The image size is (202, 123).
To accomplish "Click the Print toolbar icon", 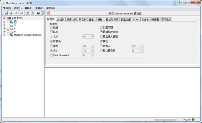I will tap(11, 13).
